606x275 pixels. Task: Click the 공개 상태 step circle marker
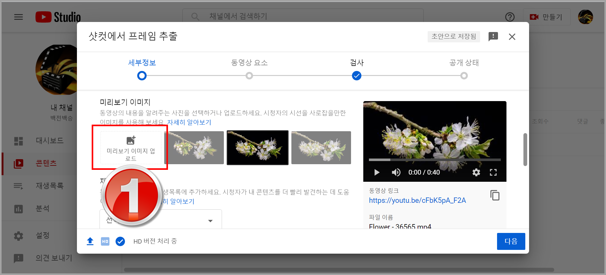464,76
